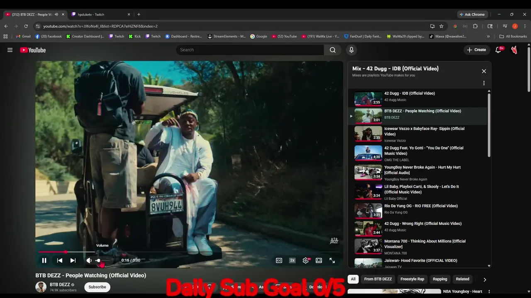The height and width of the screenshot is (298, 531).
Task: Open the Gmail bookmark
Action: tap(23, 36)
